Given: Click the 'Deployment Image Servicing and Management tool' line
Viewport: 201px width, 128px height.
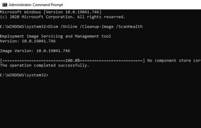Looking at the screenshot, I should pyautogui.click(x=55, y=36).
